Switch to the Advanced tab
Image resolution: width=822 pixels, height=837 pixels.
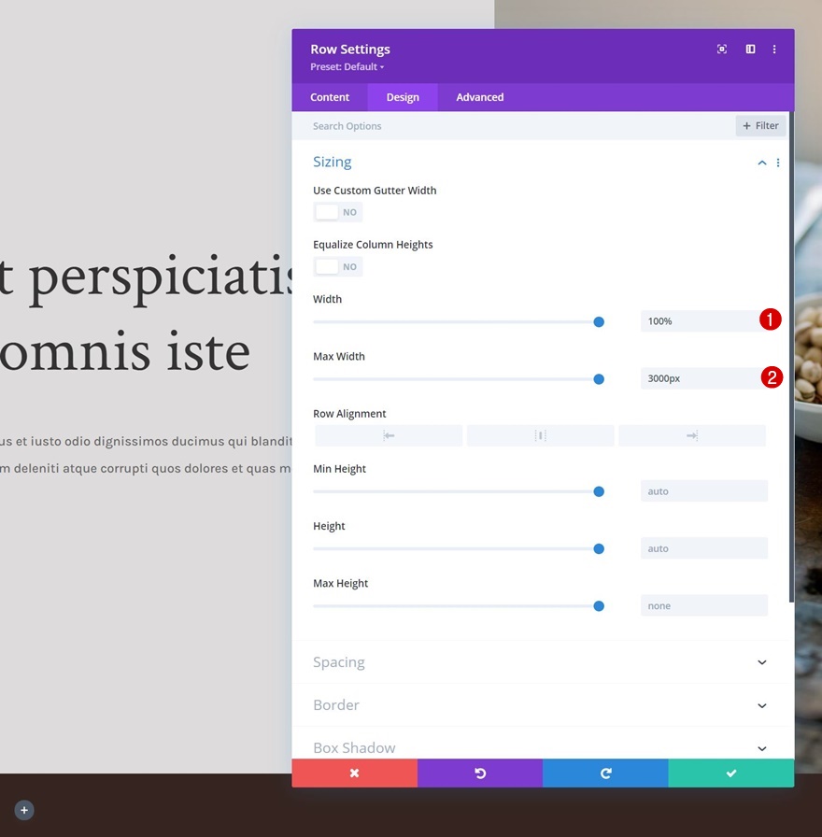tap(479, 97)
